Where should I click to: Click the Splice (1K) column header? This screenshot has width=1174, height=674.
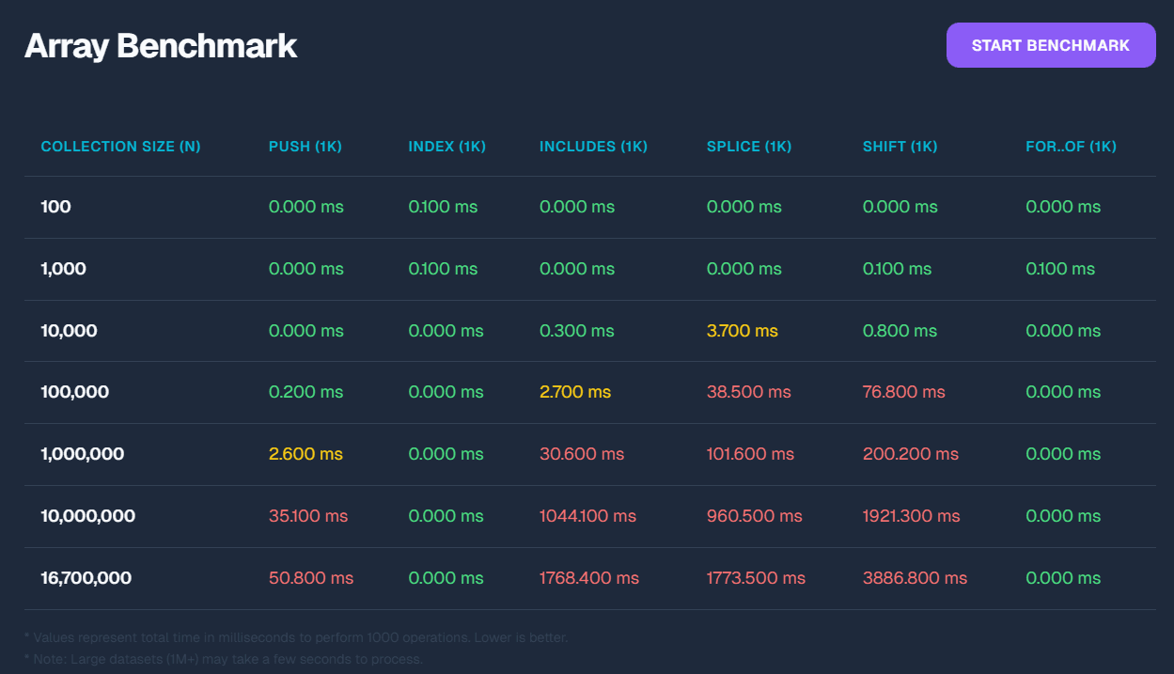pos(748,147)
